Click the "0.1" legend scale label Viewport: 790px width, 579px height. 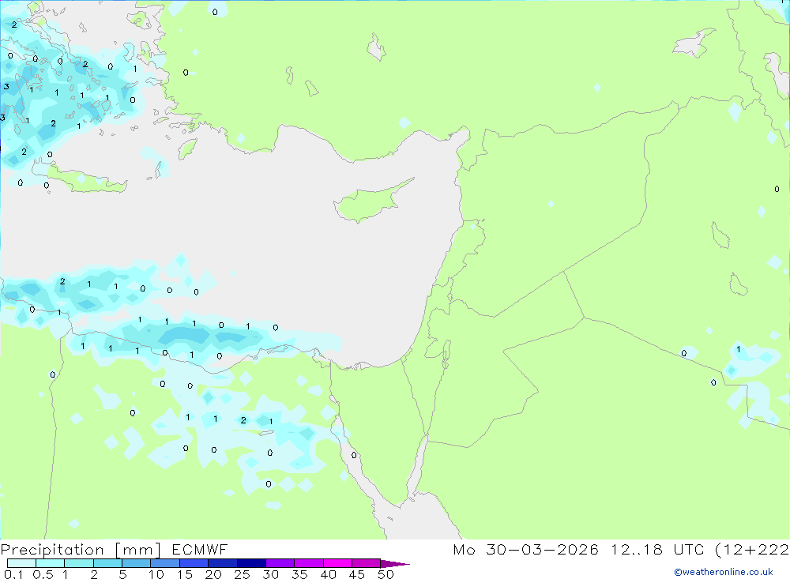coord(13,574)
